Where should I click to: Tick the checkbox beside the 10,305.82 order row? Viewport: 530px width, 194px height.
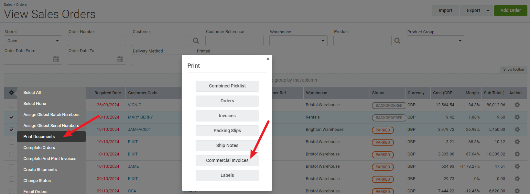click(12, 154)
